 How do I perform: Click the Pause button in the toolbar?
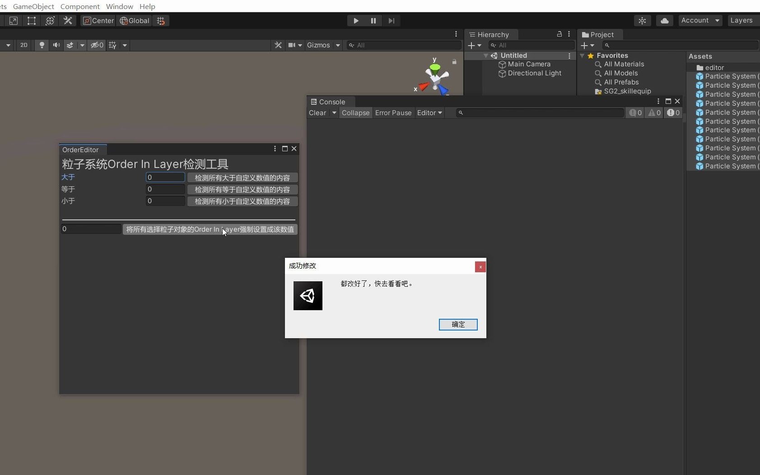(374, 21)
